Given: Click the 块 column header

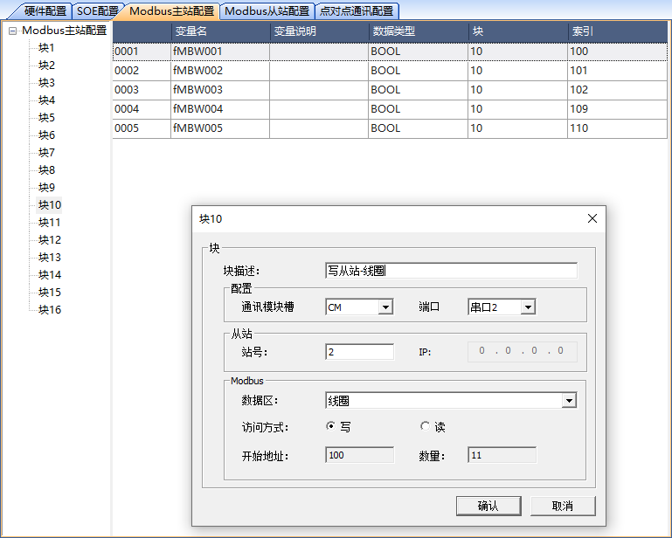Looking at the screenshot, I should click(x=518, y=31).
